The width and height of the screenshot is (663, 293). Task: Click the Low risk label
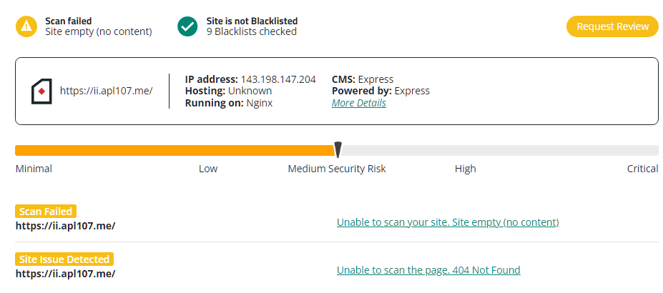[208, 169]
